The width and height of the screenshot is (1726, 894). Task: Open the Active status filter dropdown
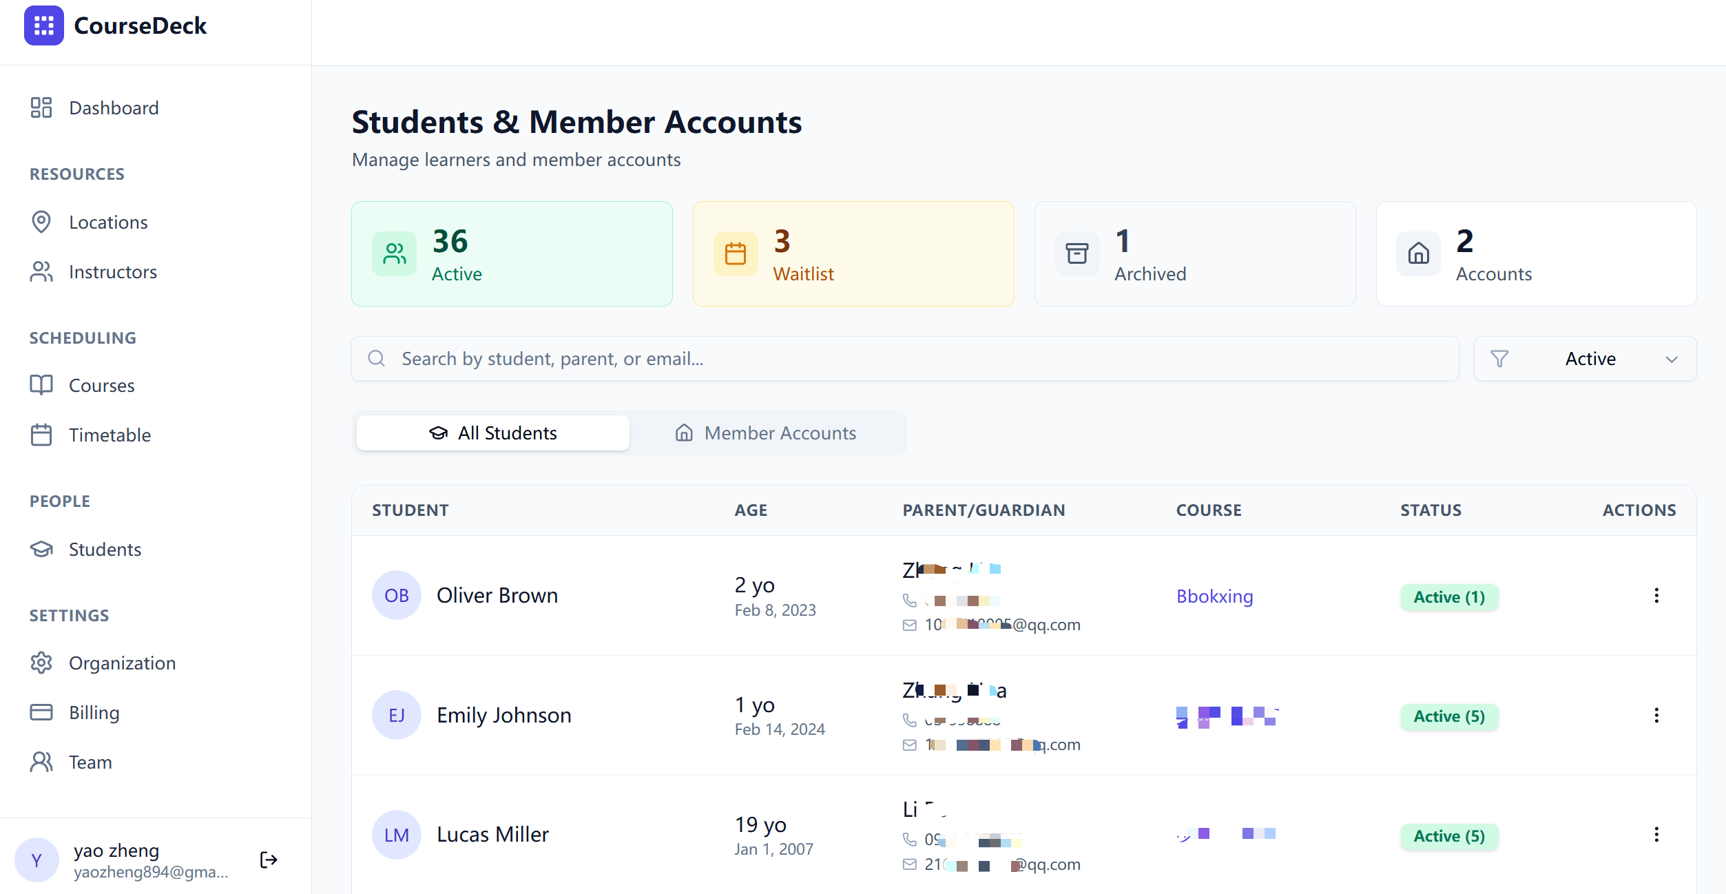1585,359
